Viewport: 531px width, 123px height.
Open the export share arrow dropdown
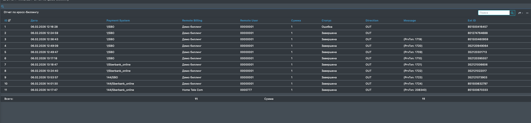pos(520,13)
